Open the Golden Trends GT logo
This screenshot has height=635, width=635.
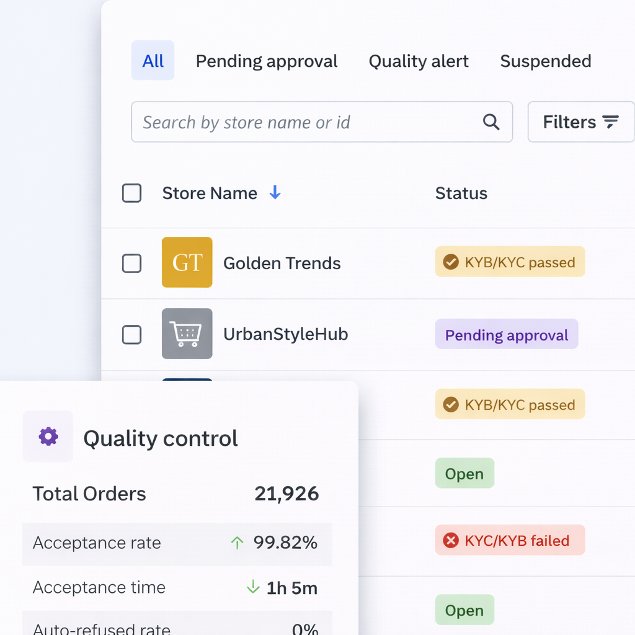coord(187,262)
